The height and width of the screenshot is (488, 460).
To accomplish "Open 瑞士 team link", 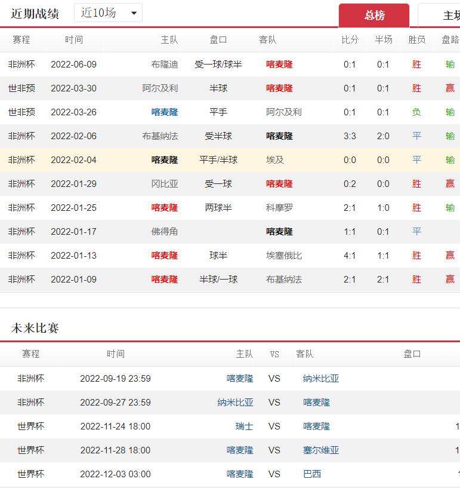I will coord(244,426).
